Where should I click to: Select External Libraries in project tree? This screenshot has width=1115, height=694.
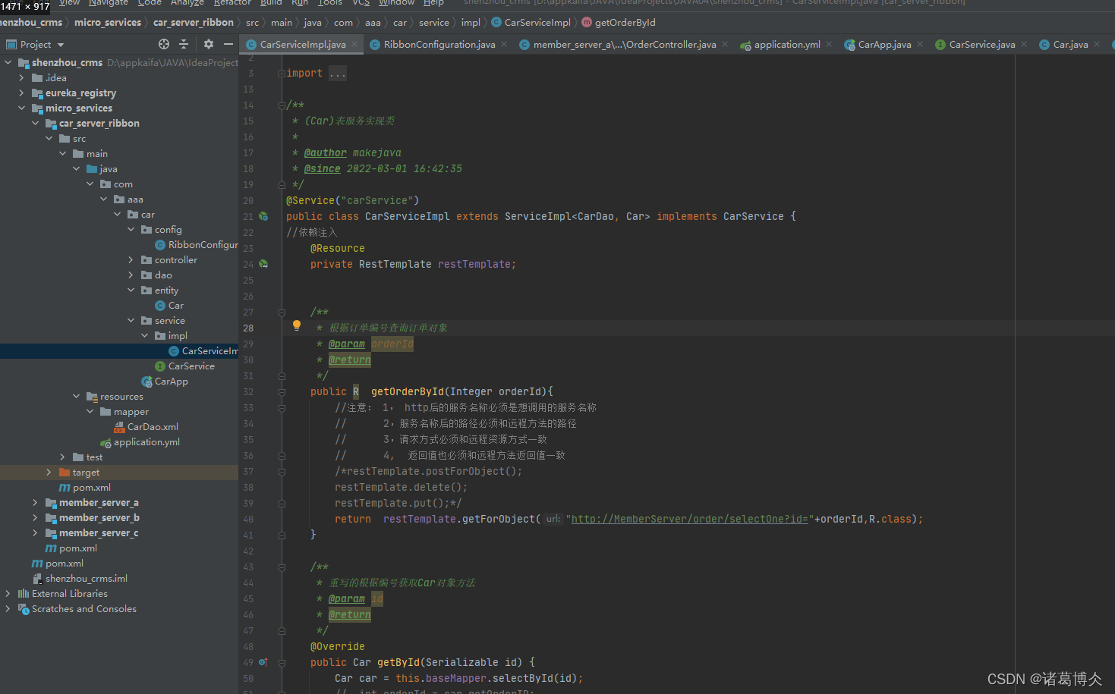click(x=69, y=594)
